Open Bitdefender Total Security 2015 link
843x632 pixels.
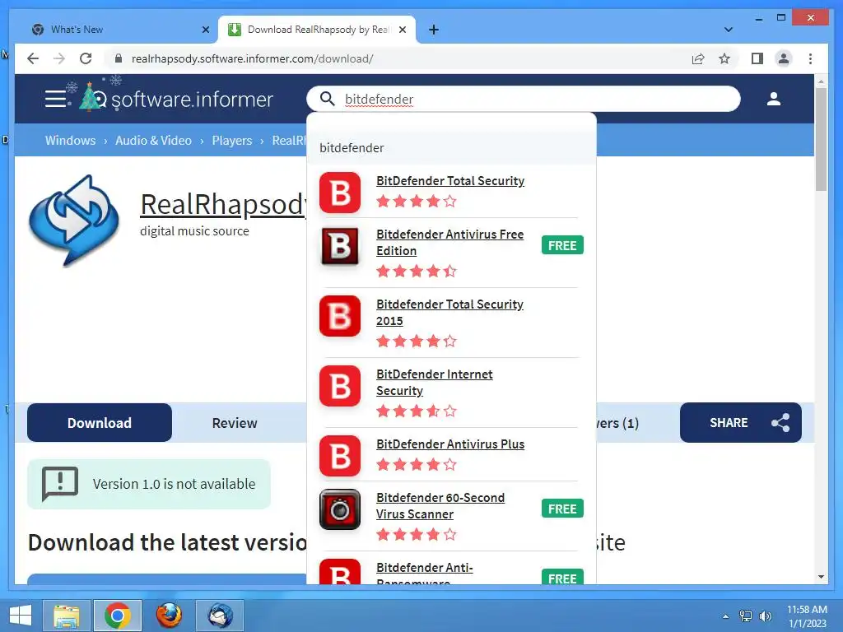(x=450, y=312)
